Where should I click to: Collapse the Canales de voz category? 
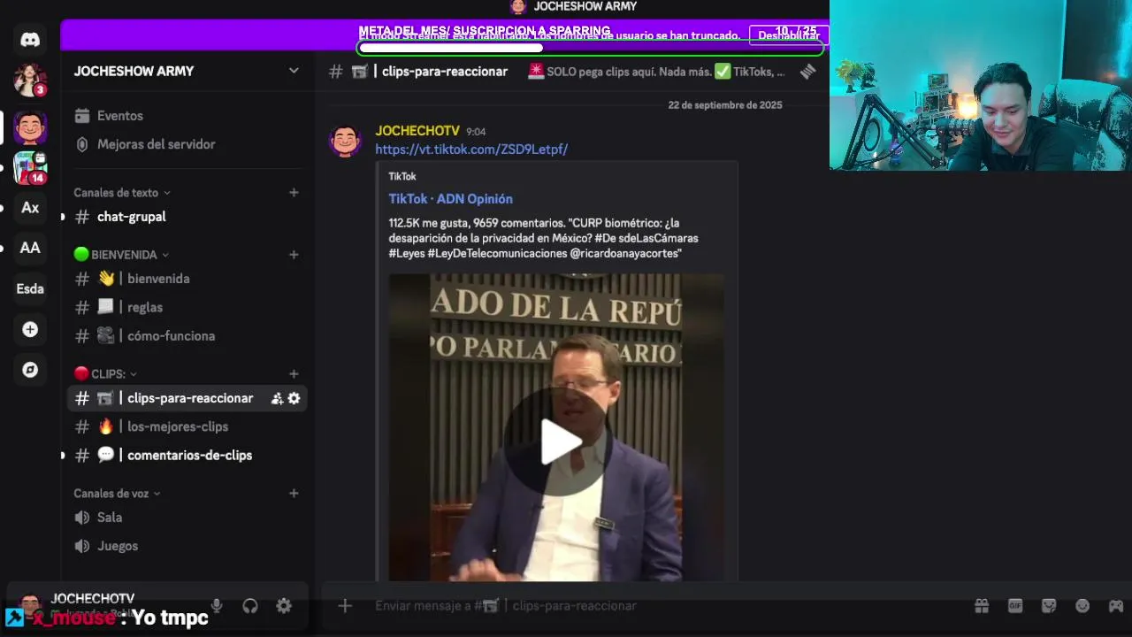[x=117, y=494]
